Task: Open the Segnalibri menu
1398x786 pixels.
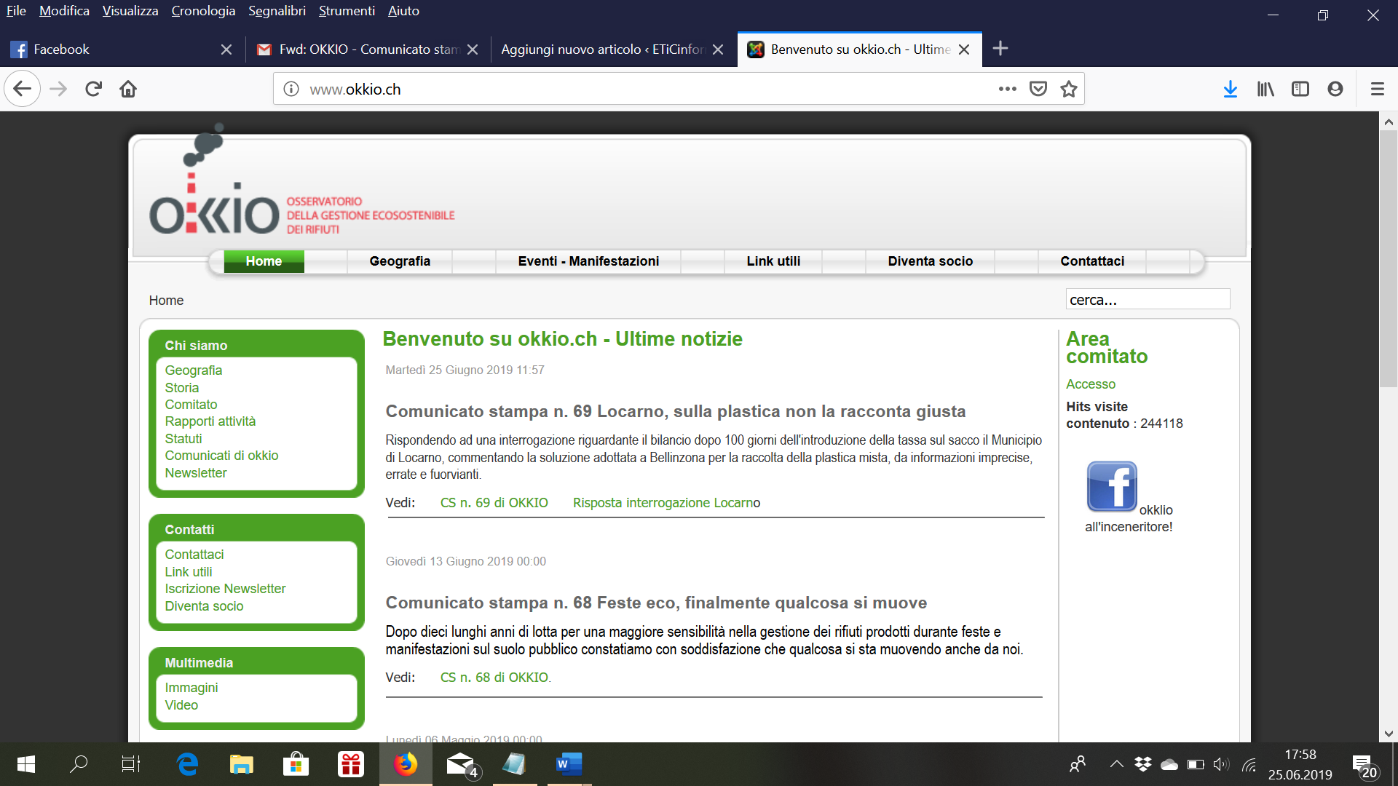Action: coord(277,11)
